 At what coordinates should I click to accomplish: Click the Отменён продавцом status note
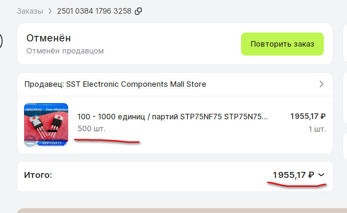[x=65, y=51]
